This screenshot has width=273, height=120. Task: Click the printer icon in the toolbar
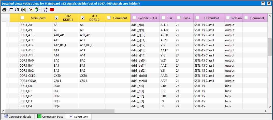[x=4, y=10]
